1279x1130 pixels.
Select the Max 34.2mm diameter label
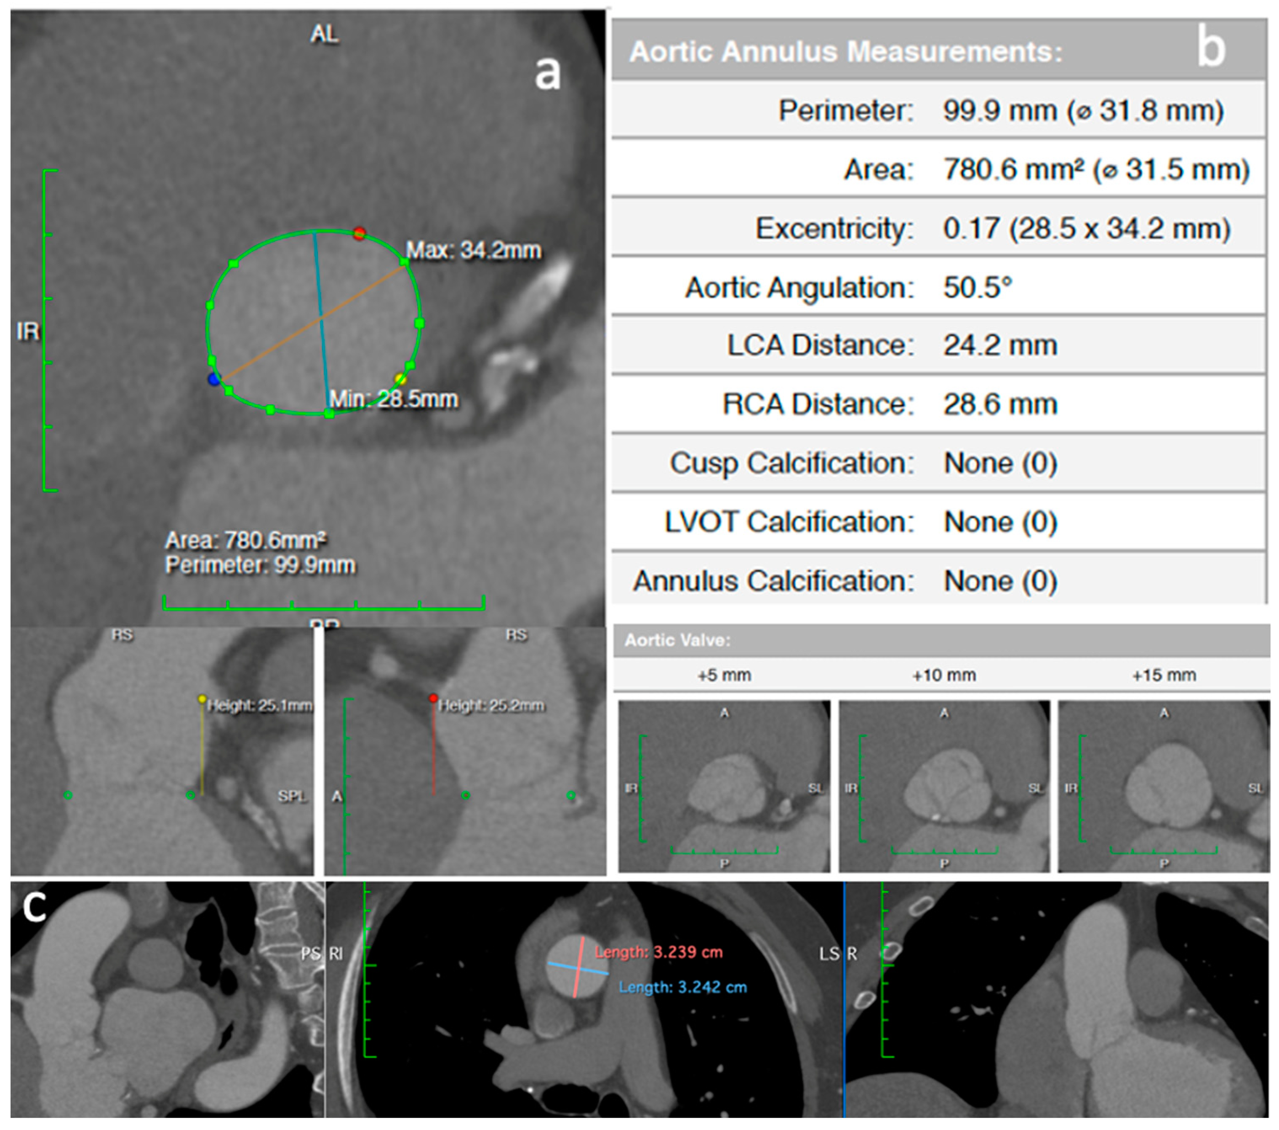click(x=474, y=251)
